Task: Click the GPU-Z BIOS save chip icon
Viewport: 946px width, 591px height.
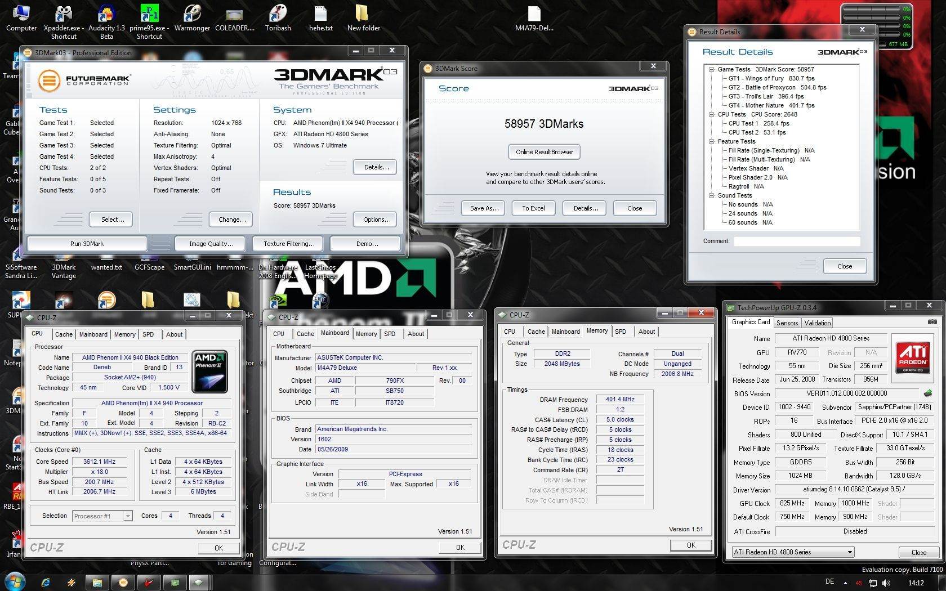Action: tap(928, 393)
